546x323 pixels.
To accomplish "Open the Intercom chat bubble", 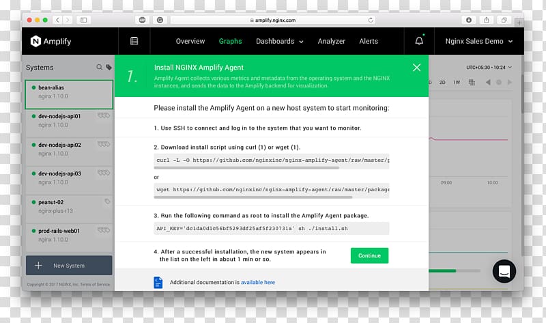I will tap(504, 271).
